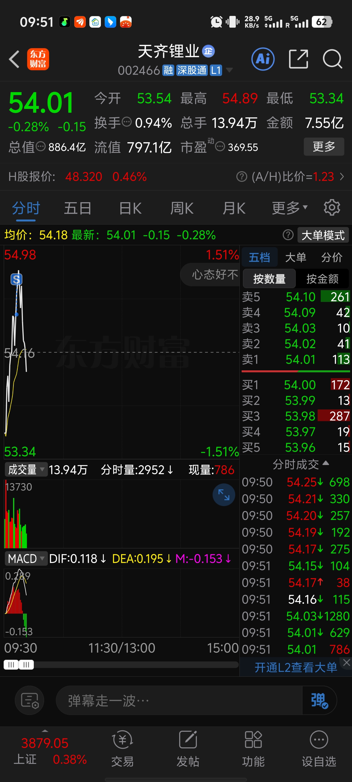This screenshot has width=352, height=782.
Task: Select the 分价 tab
Action: point(332,258)
